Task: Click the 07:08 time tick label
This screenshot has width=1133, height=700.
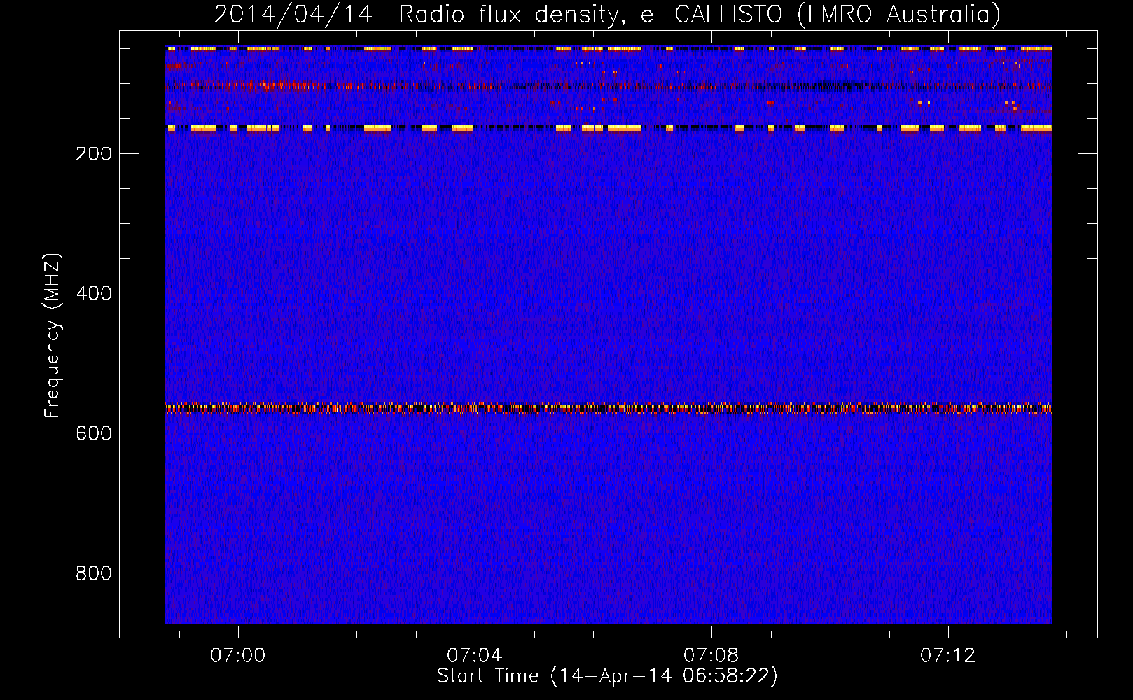Action: (711, 656)
